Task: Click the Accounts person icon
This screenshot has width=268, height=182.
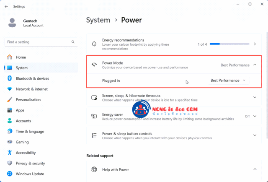Action: coord(10,121)
